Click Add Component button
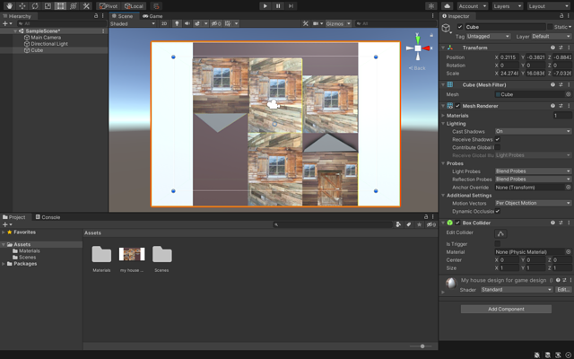The image size is (574, 359). tap(506, 309)
